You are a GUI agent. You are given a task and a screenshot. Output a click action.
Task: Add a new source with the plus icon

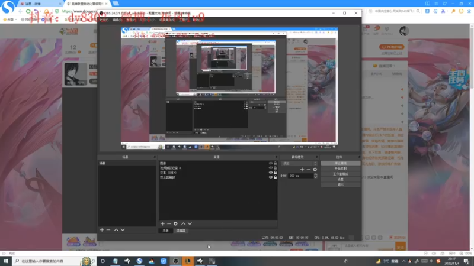[162, 224]
